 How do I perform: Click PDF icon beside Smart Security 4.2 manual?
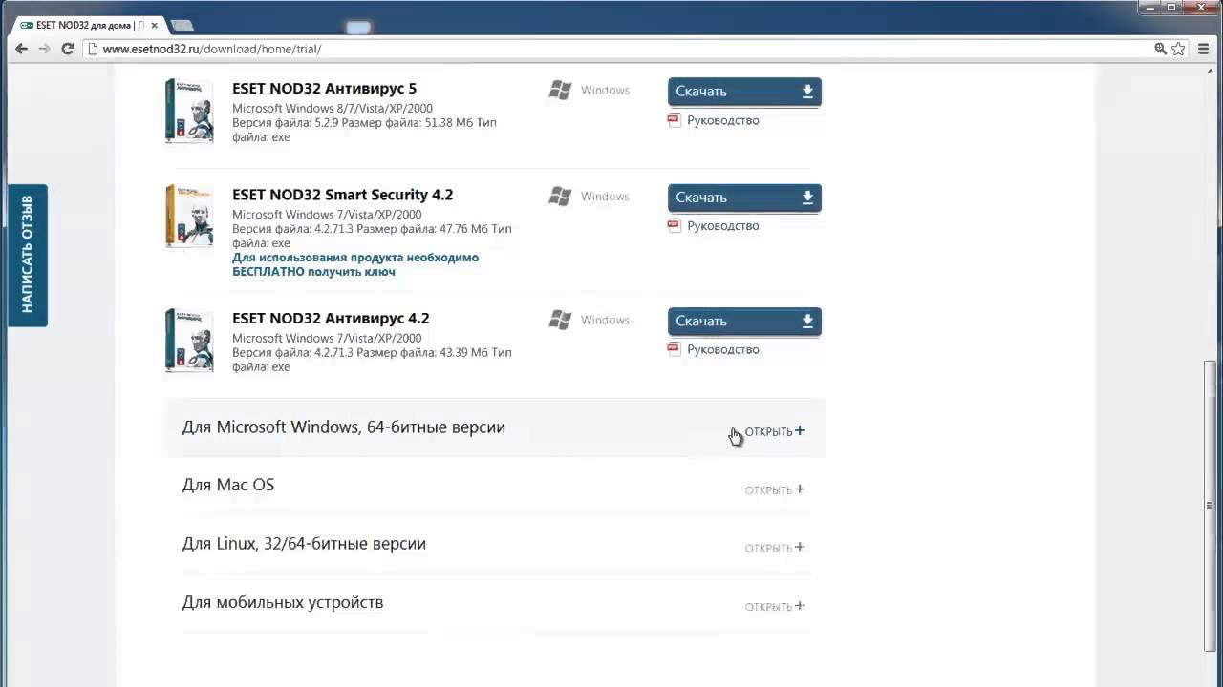pos(675,225)
